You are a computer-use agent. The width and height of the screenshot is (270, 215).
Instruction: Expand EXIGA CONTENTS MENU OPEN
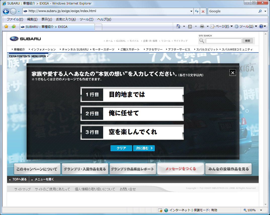[29, 56]
